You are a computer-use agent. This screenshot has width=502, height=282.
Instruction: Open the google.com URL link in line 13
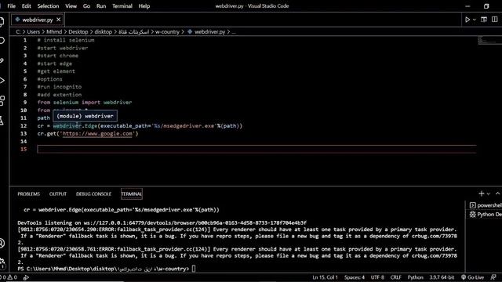[x=97, y=134]
